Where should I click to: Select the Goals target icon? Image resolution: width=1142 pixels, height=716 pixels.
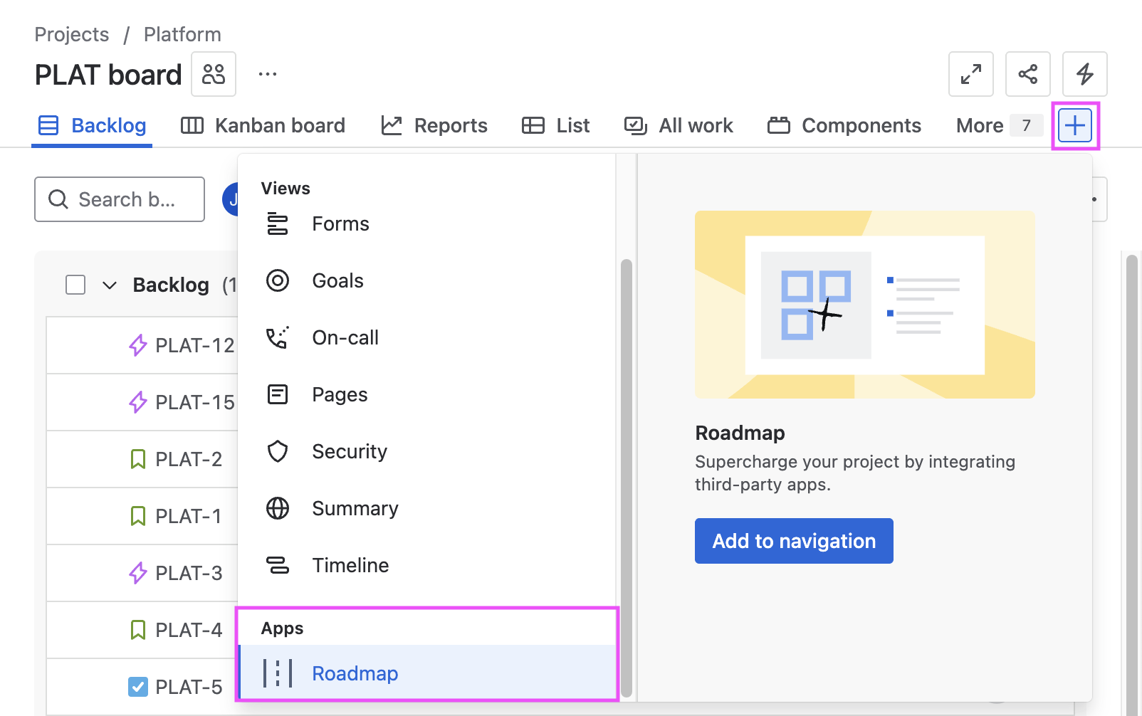point(278,280)
